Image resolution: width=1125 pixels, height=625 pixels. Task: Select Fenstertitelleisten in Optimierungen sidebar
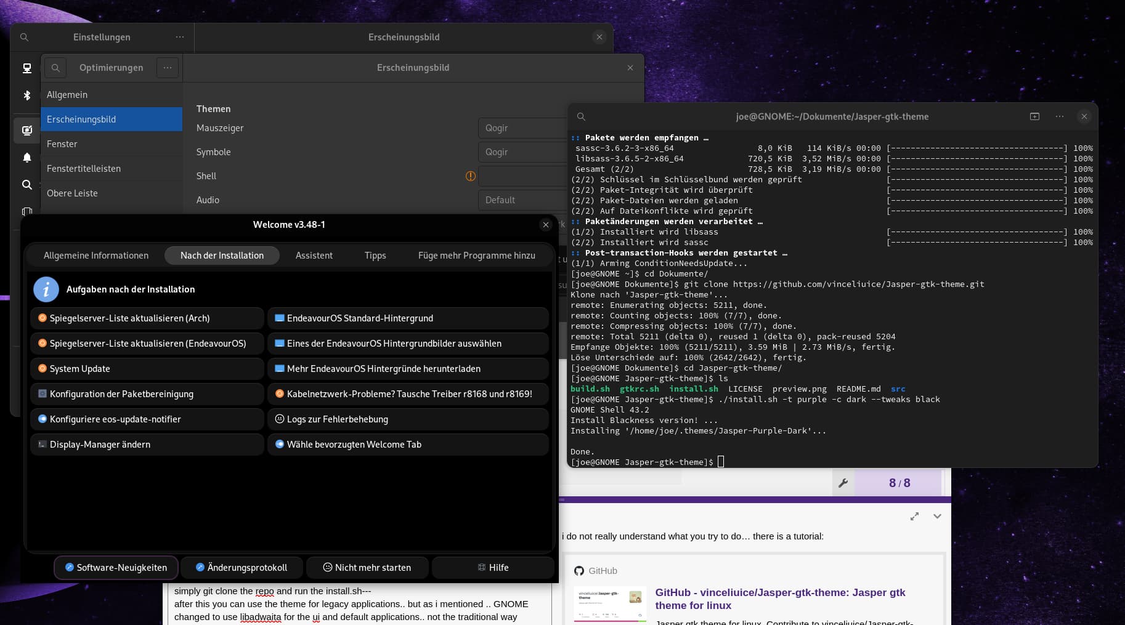(112, 169)
